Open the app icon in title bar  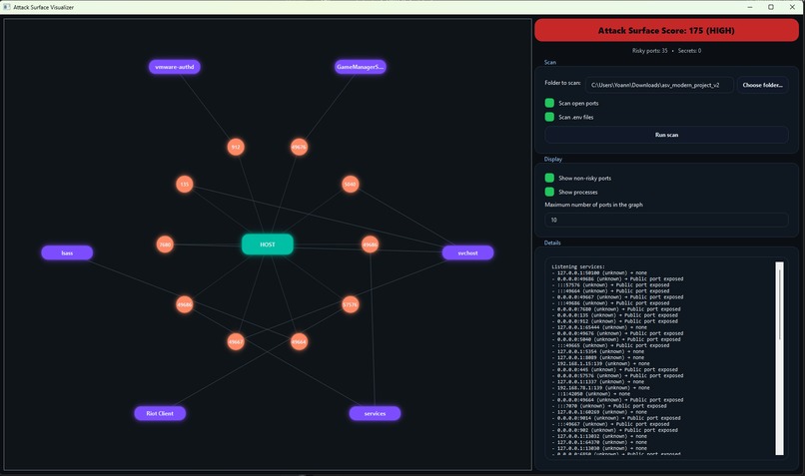pos(7,7)
